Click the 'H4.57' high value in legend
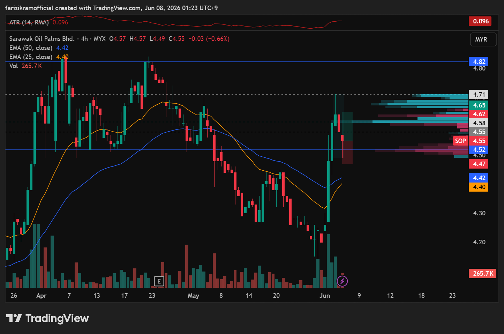 [x=137, y=39]
